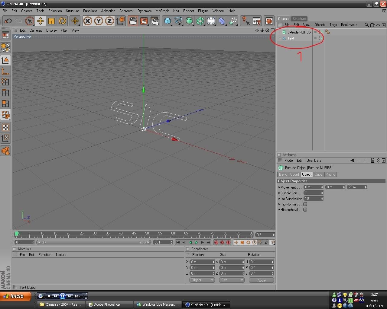Enable the Hierarchical checkbox
The width and height of the screenshot is (387, 309).
point(305,210)
